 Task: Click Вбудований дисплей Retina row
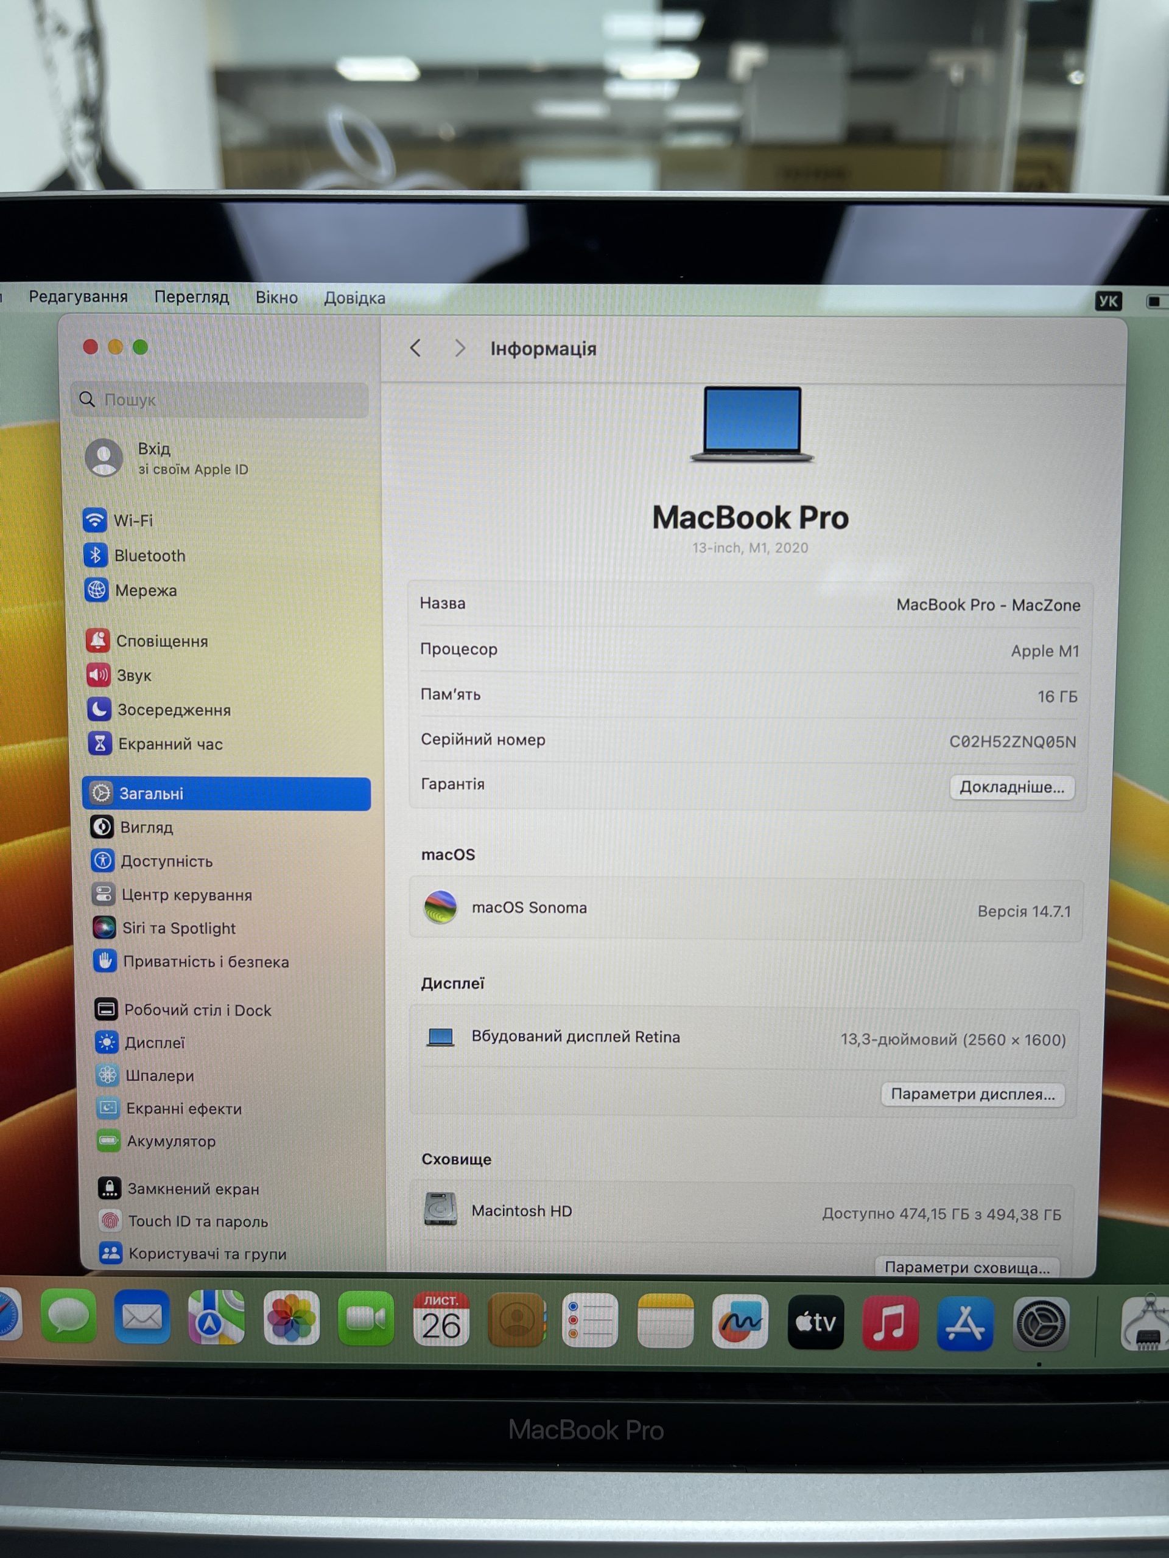745,1038
